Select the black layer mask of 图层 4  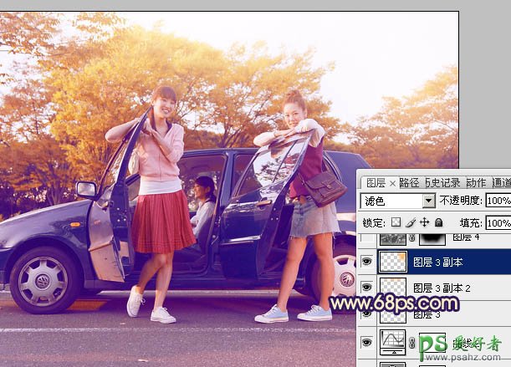432,238
